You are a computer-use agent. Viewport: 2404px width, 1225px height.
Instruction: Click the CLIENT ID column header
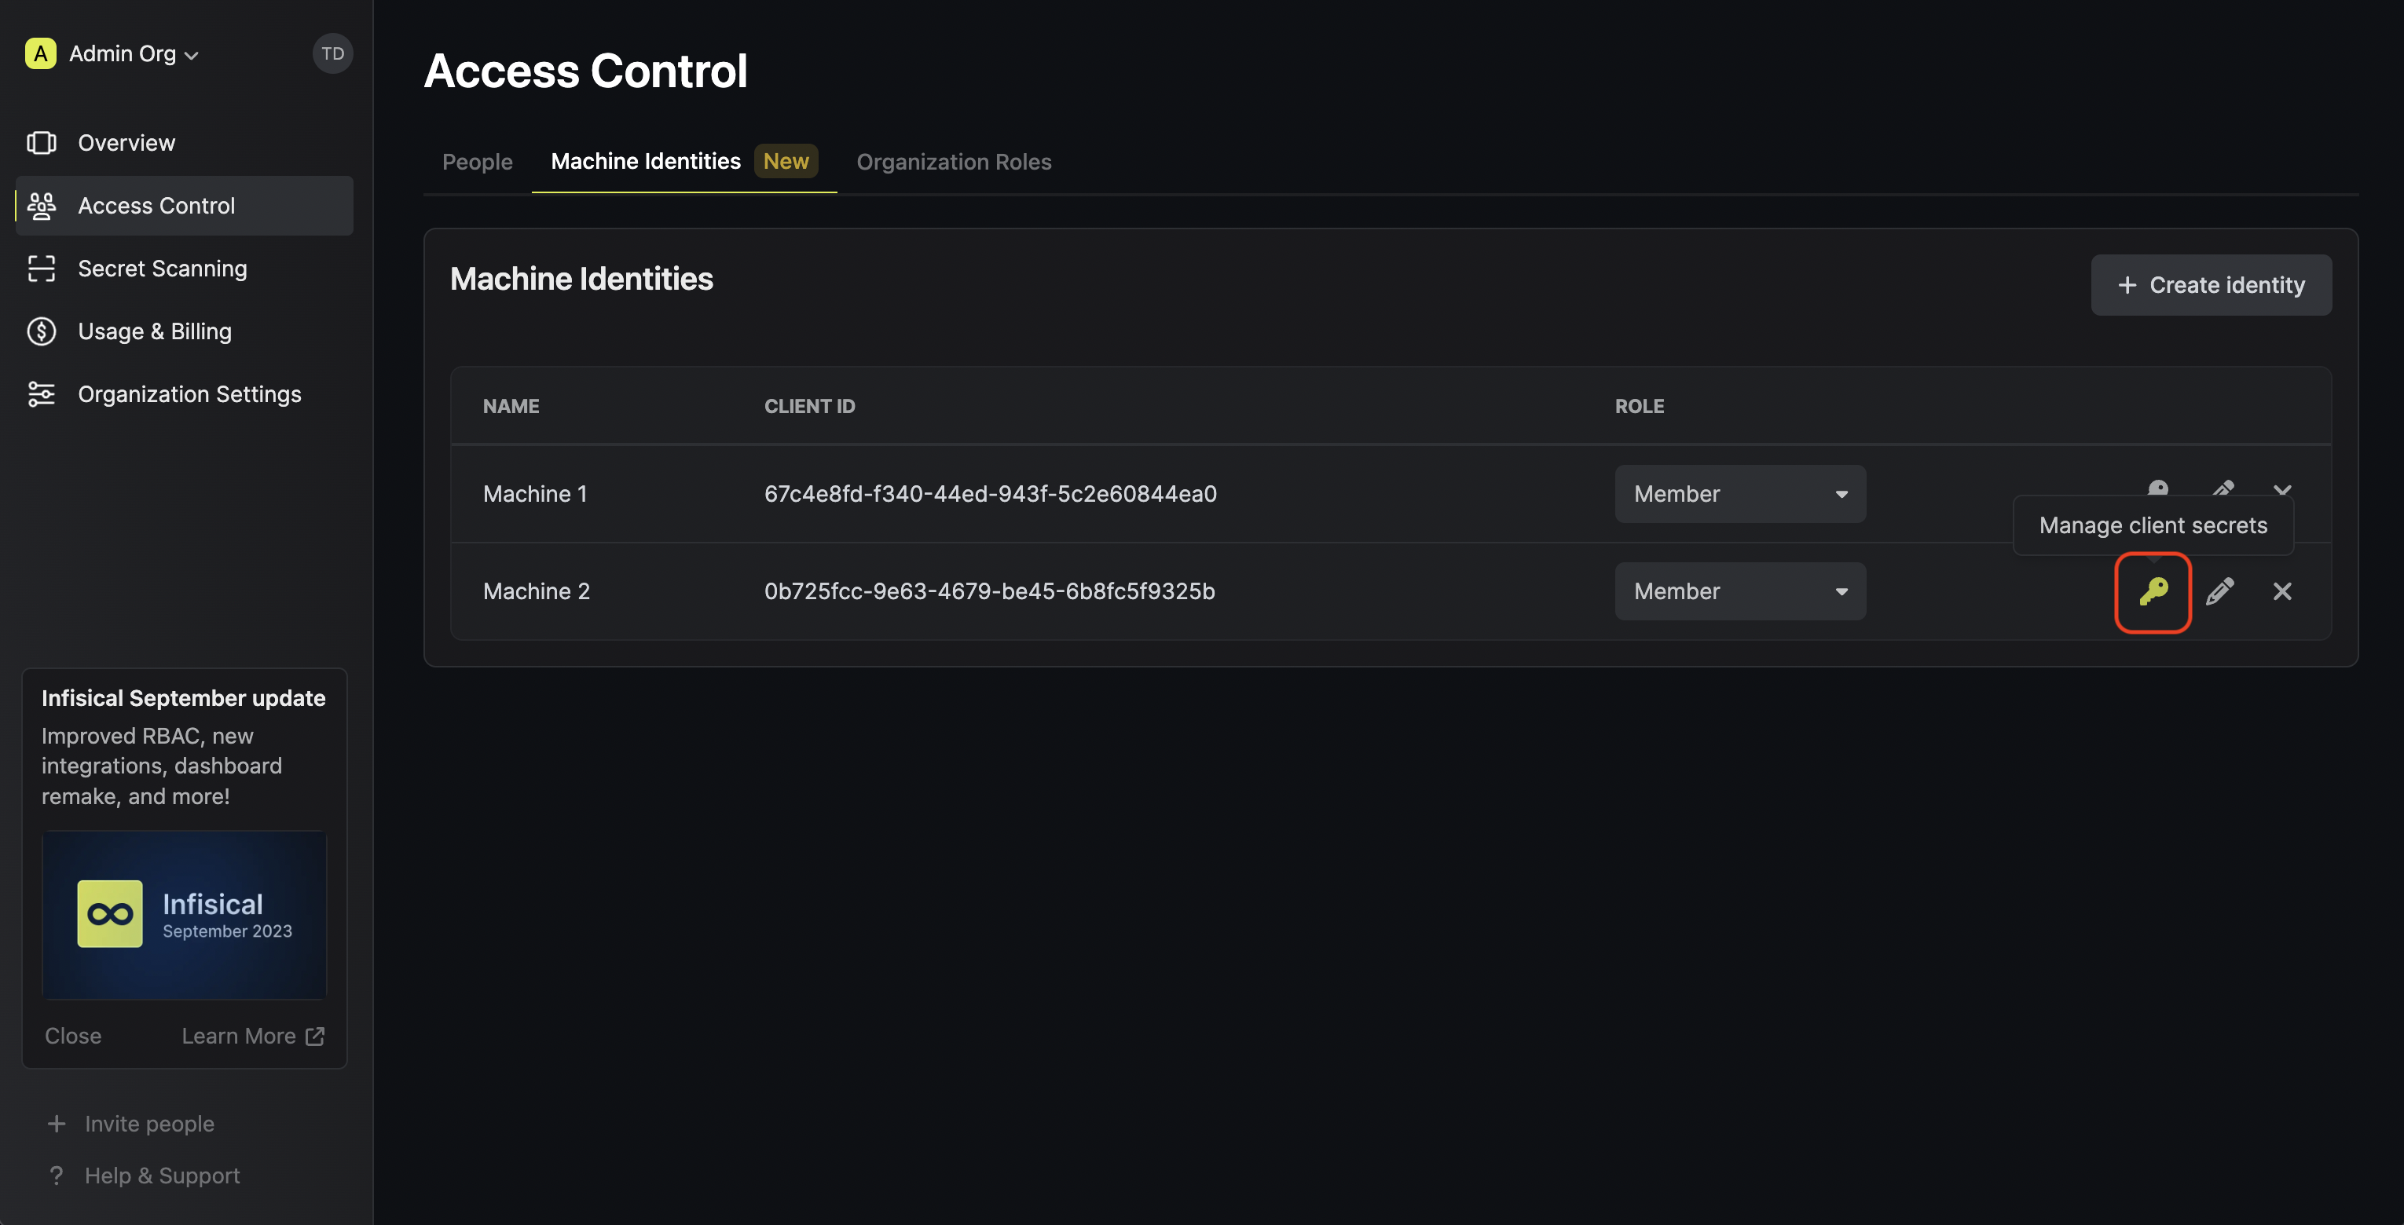pos(809,406)
